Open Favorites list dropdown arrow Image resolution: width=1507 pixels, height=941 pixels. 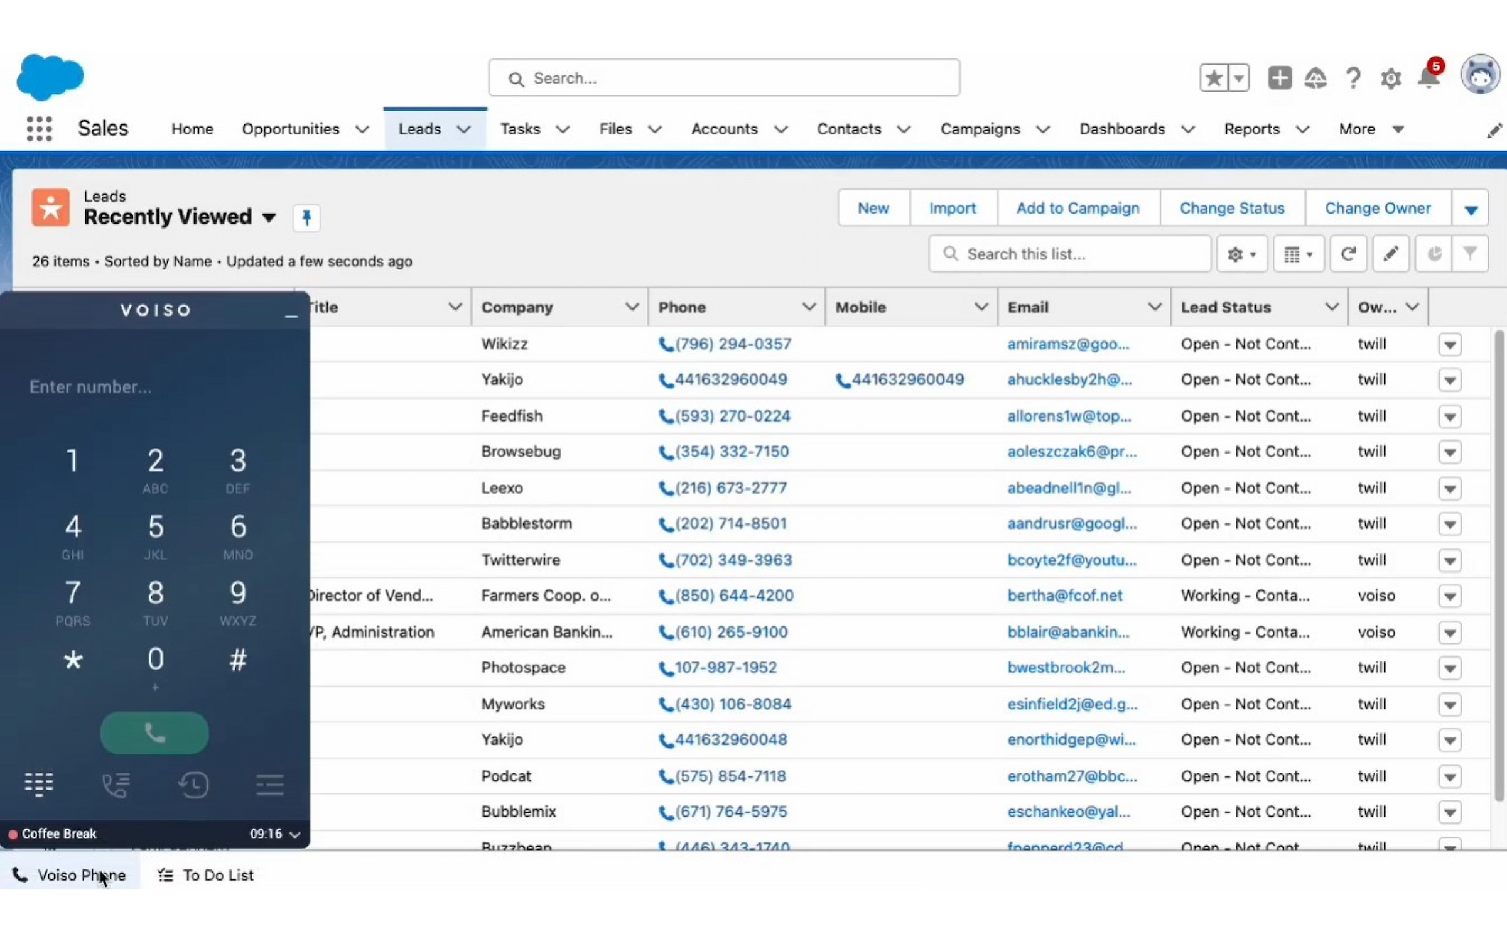pyautogui.click(x=1238, y=78)
